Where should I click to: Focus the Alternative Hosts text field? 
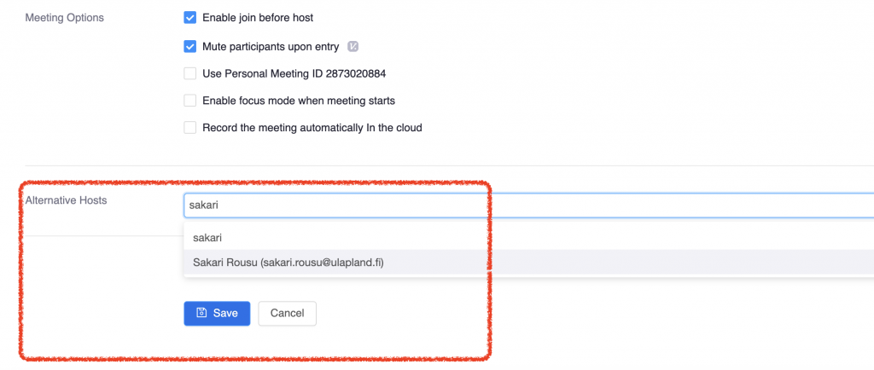(528, 205)
